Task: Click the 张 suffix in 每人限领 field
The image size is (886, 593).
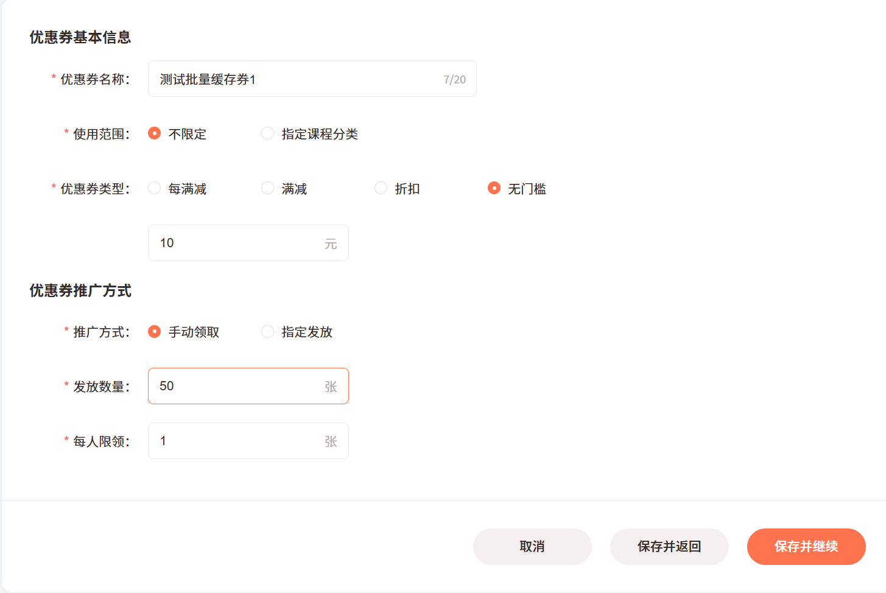Action: coord(331,441)
